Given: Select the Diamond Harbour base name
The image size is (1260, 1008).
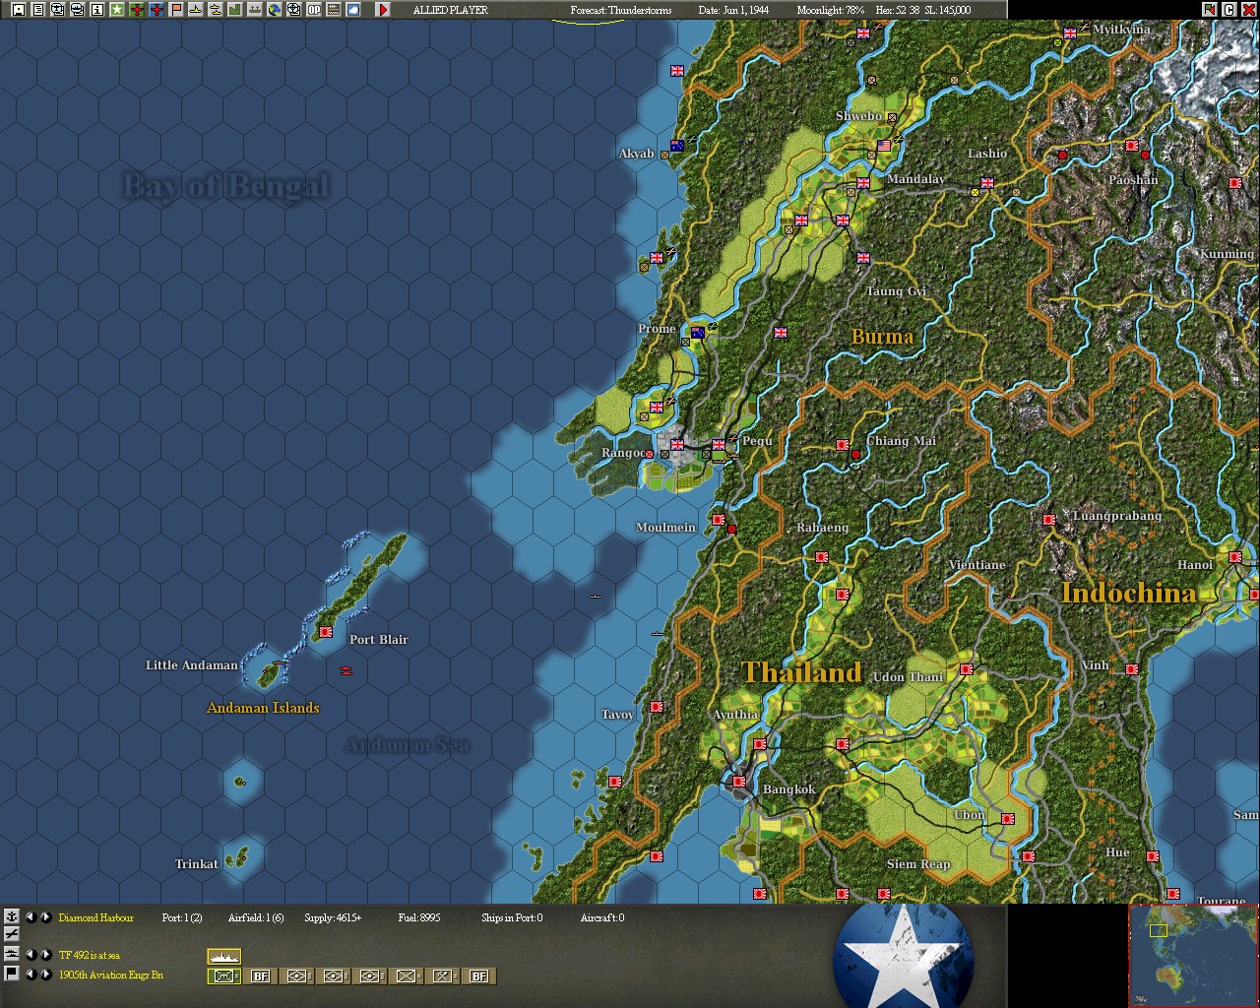Looking at the screenshot, I should pyautogui.click(x=95, y=917).
